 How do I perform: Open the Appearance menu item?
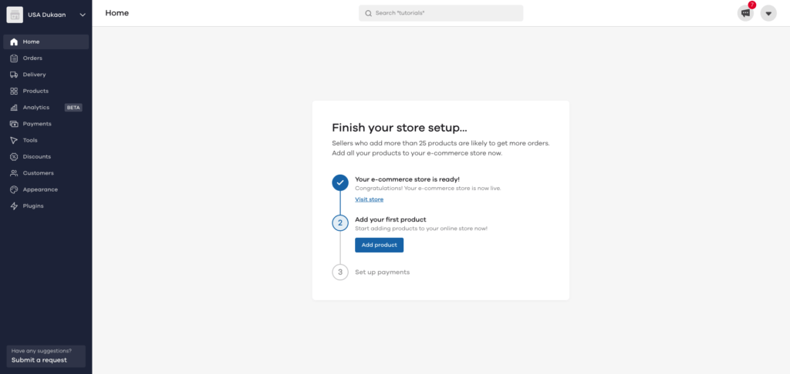point(40,189)
